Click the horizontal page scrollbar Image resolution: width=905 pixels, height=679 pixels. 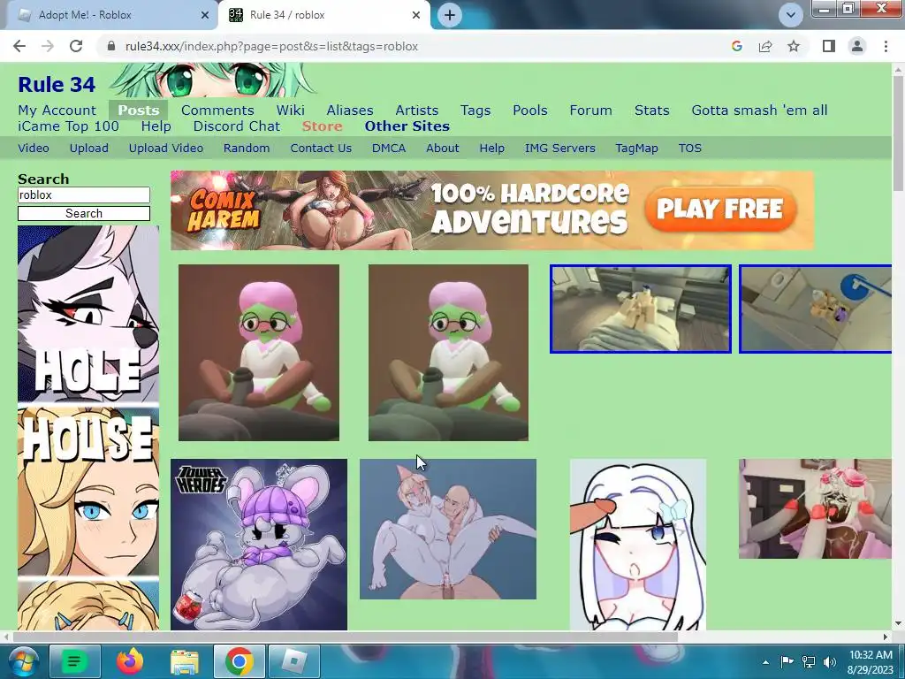point(345,637)
